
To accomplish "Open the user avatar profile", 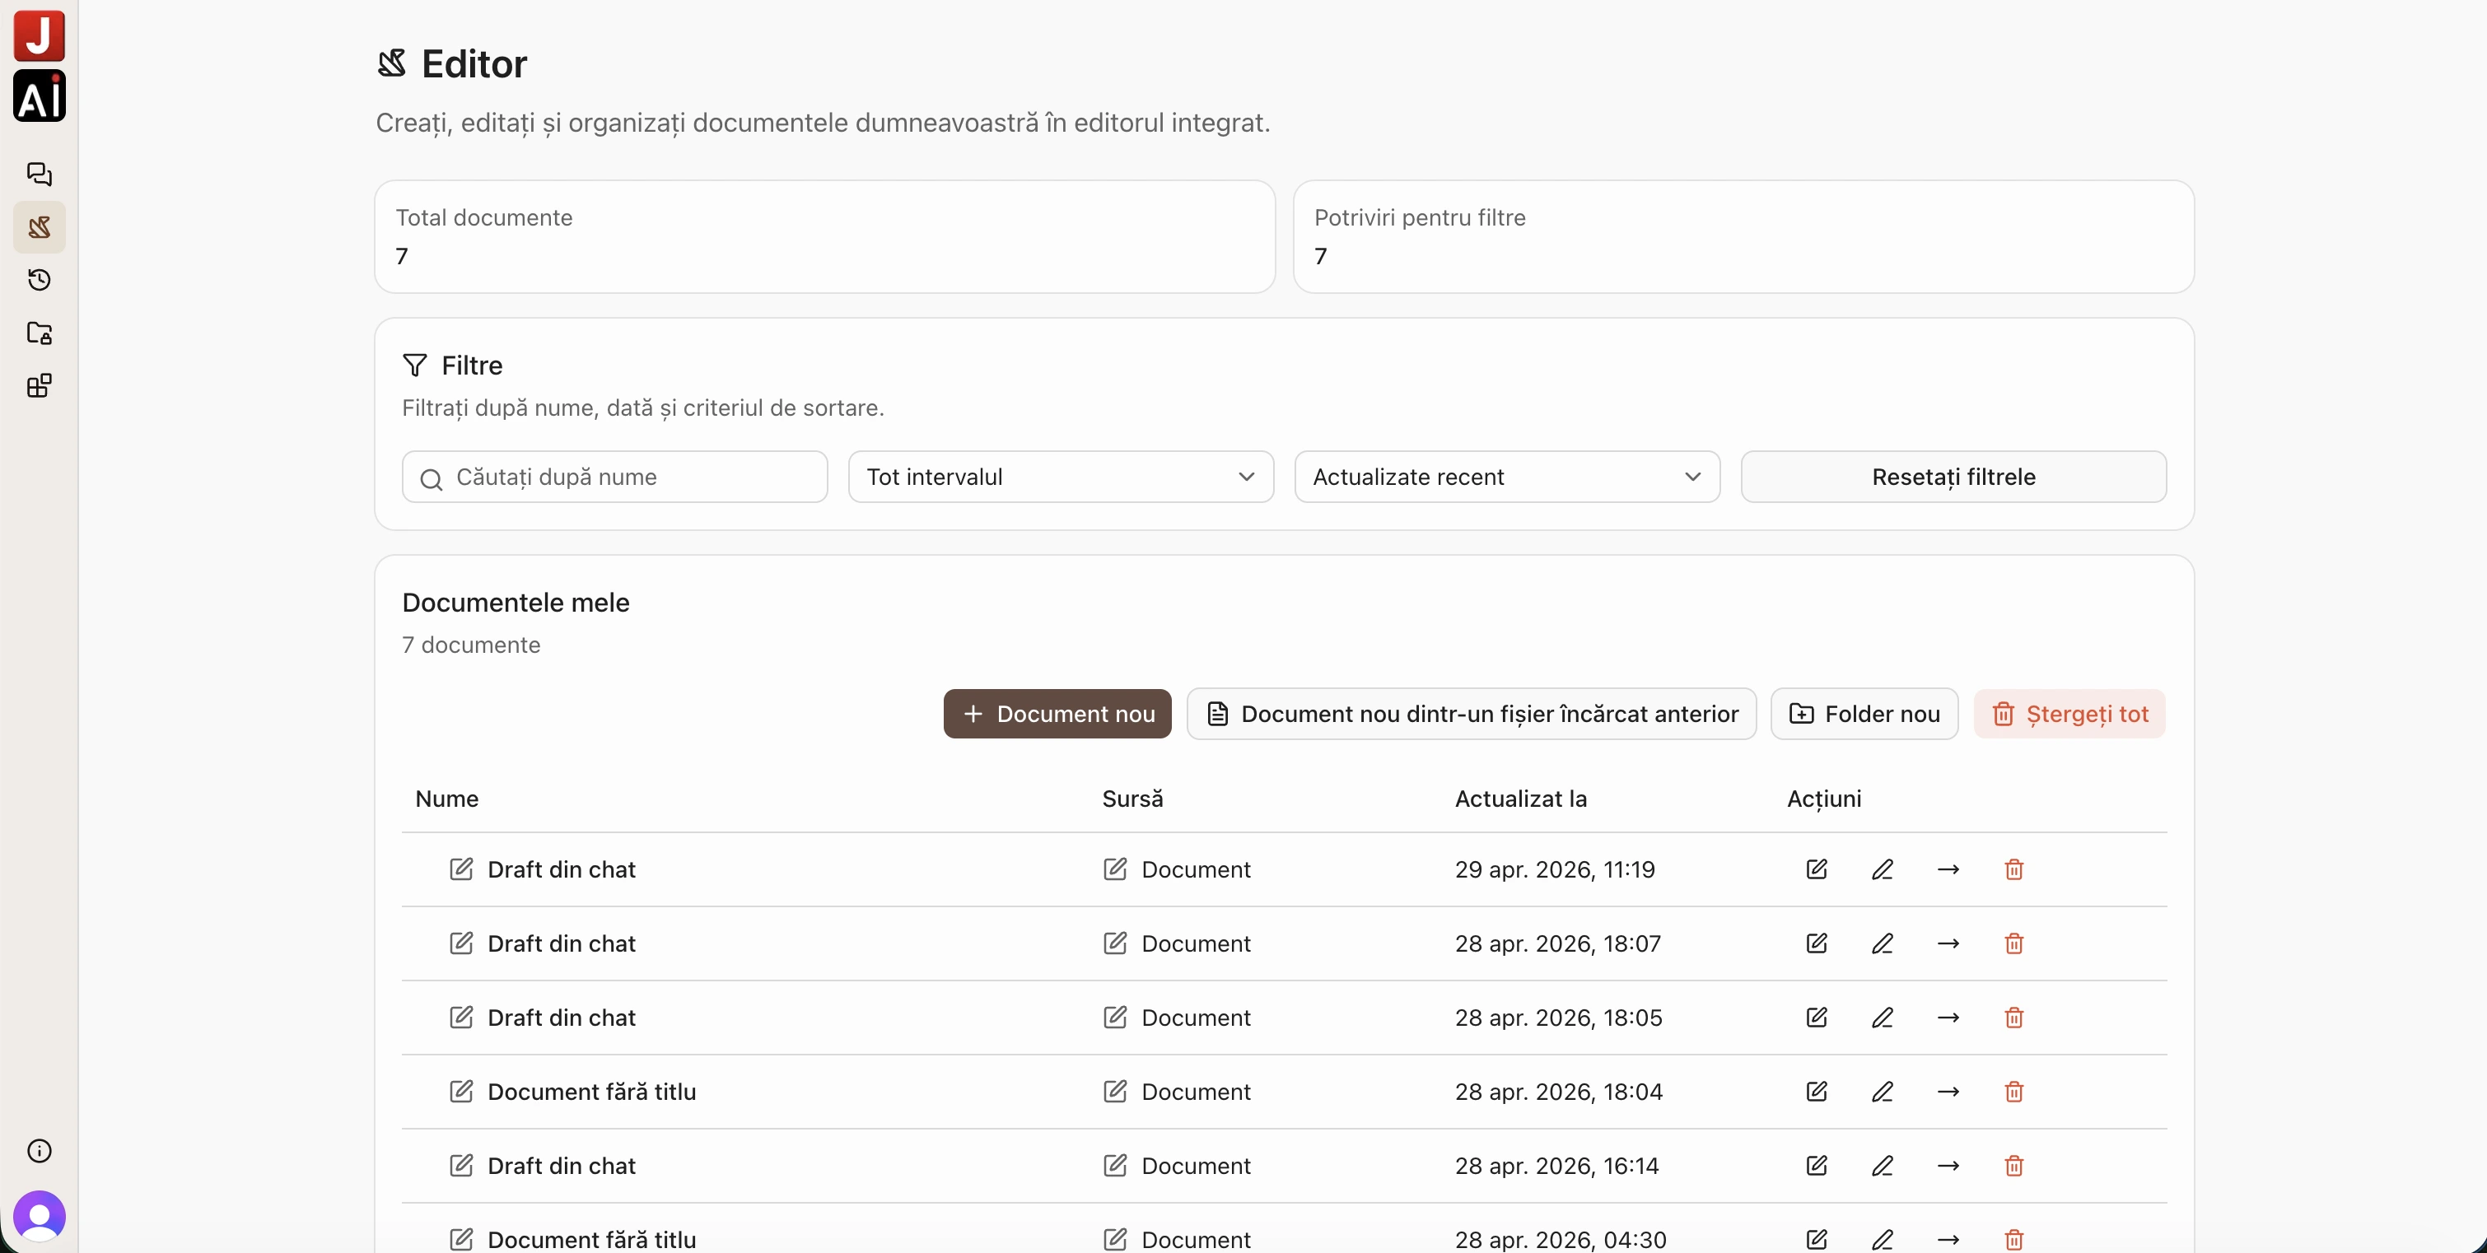I will 40,1215.
